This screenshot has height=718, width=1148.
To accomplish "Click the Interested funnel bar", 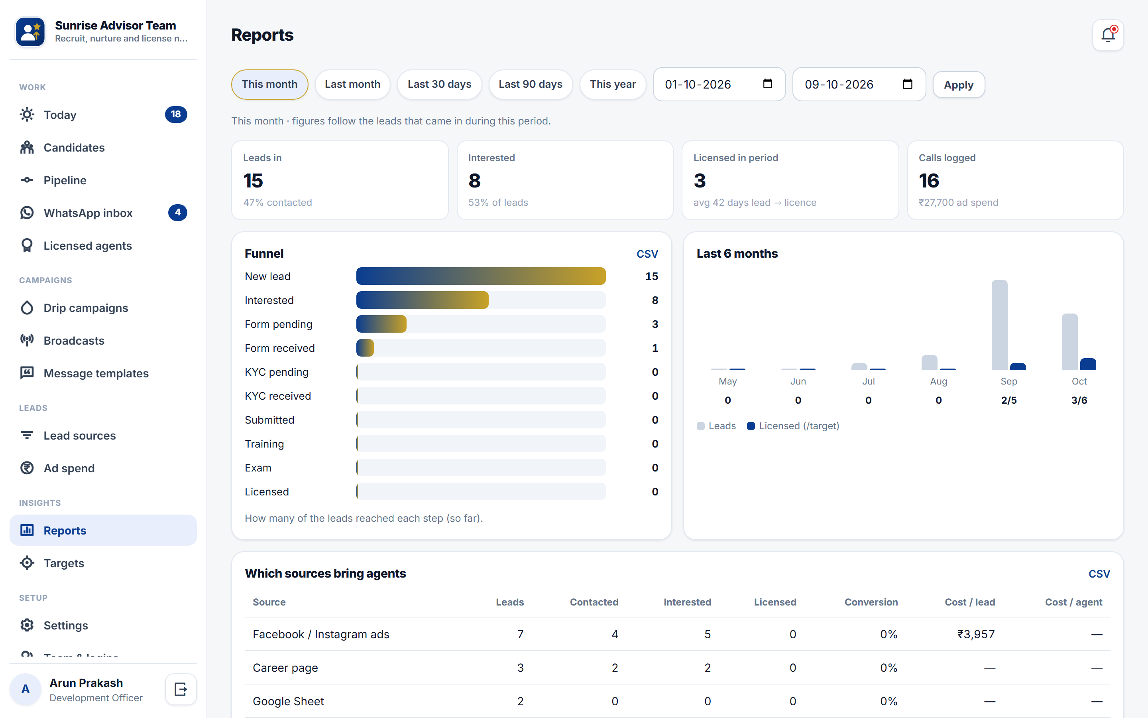I will tap(422, 300).
